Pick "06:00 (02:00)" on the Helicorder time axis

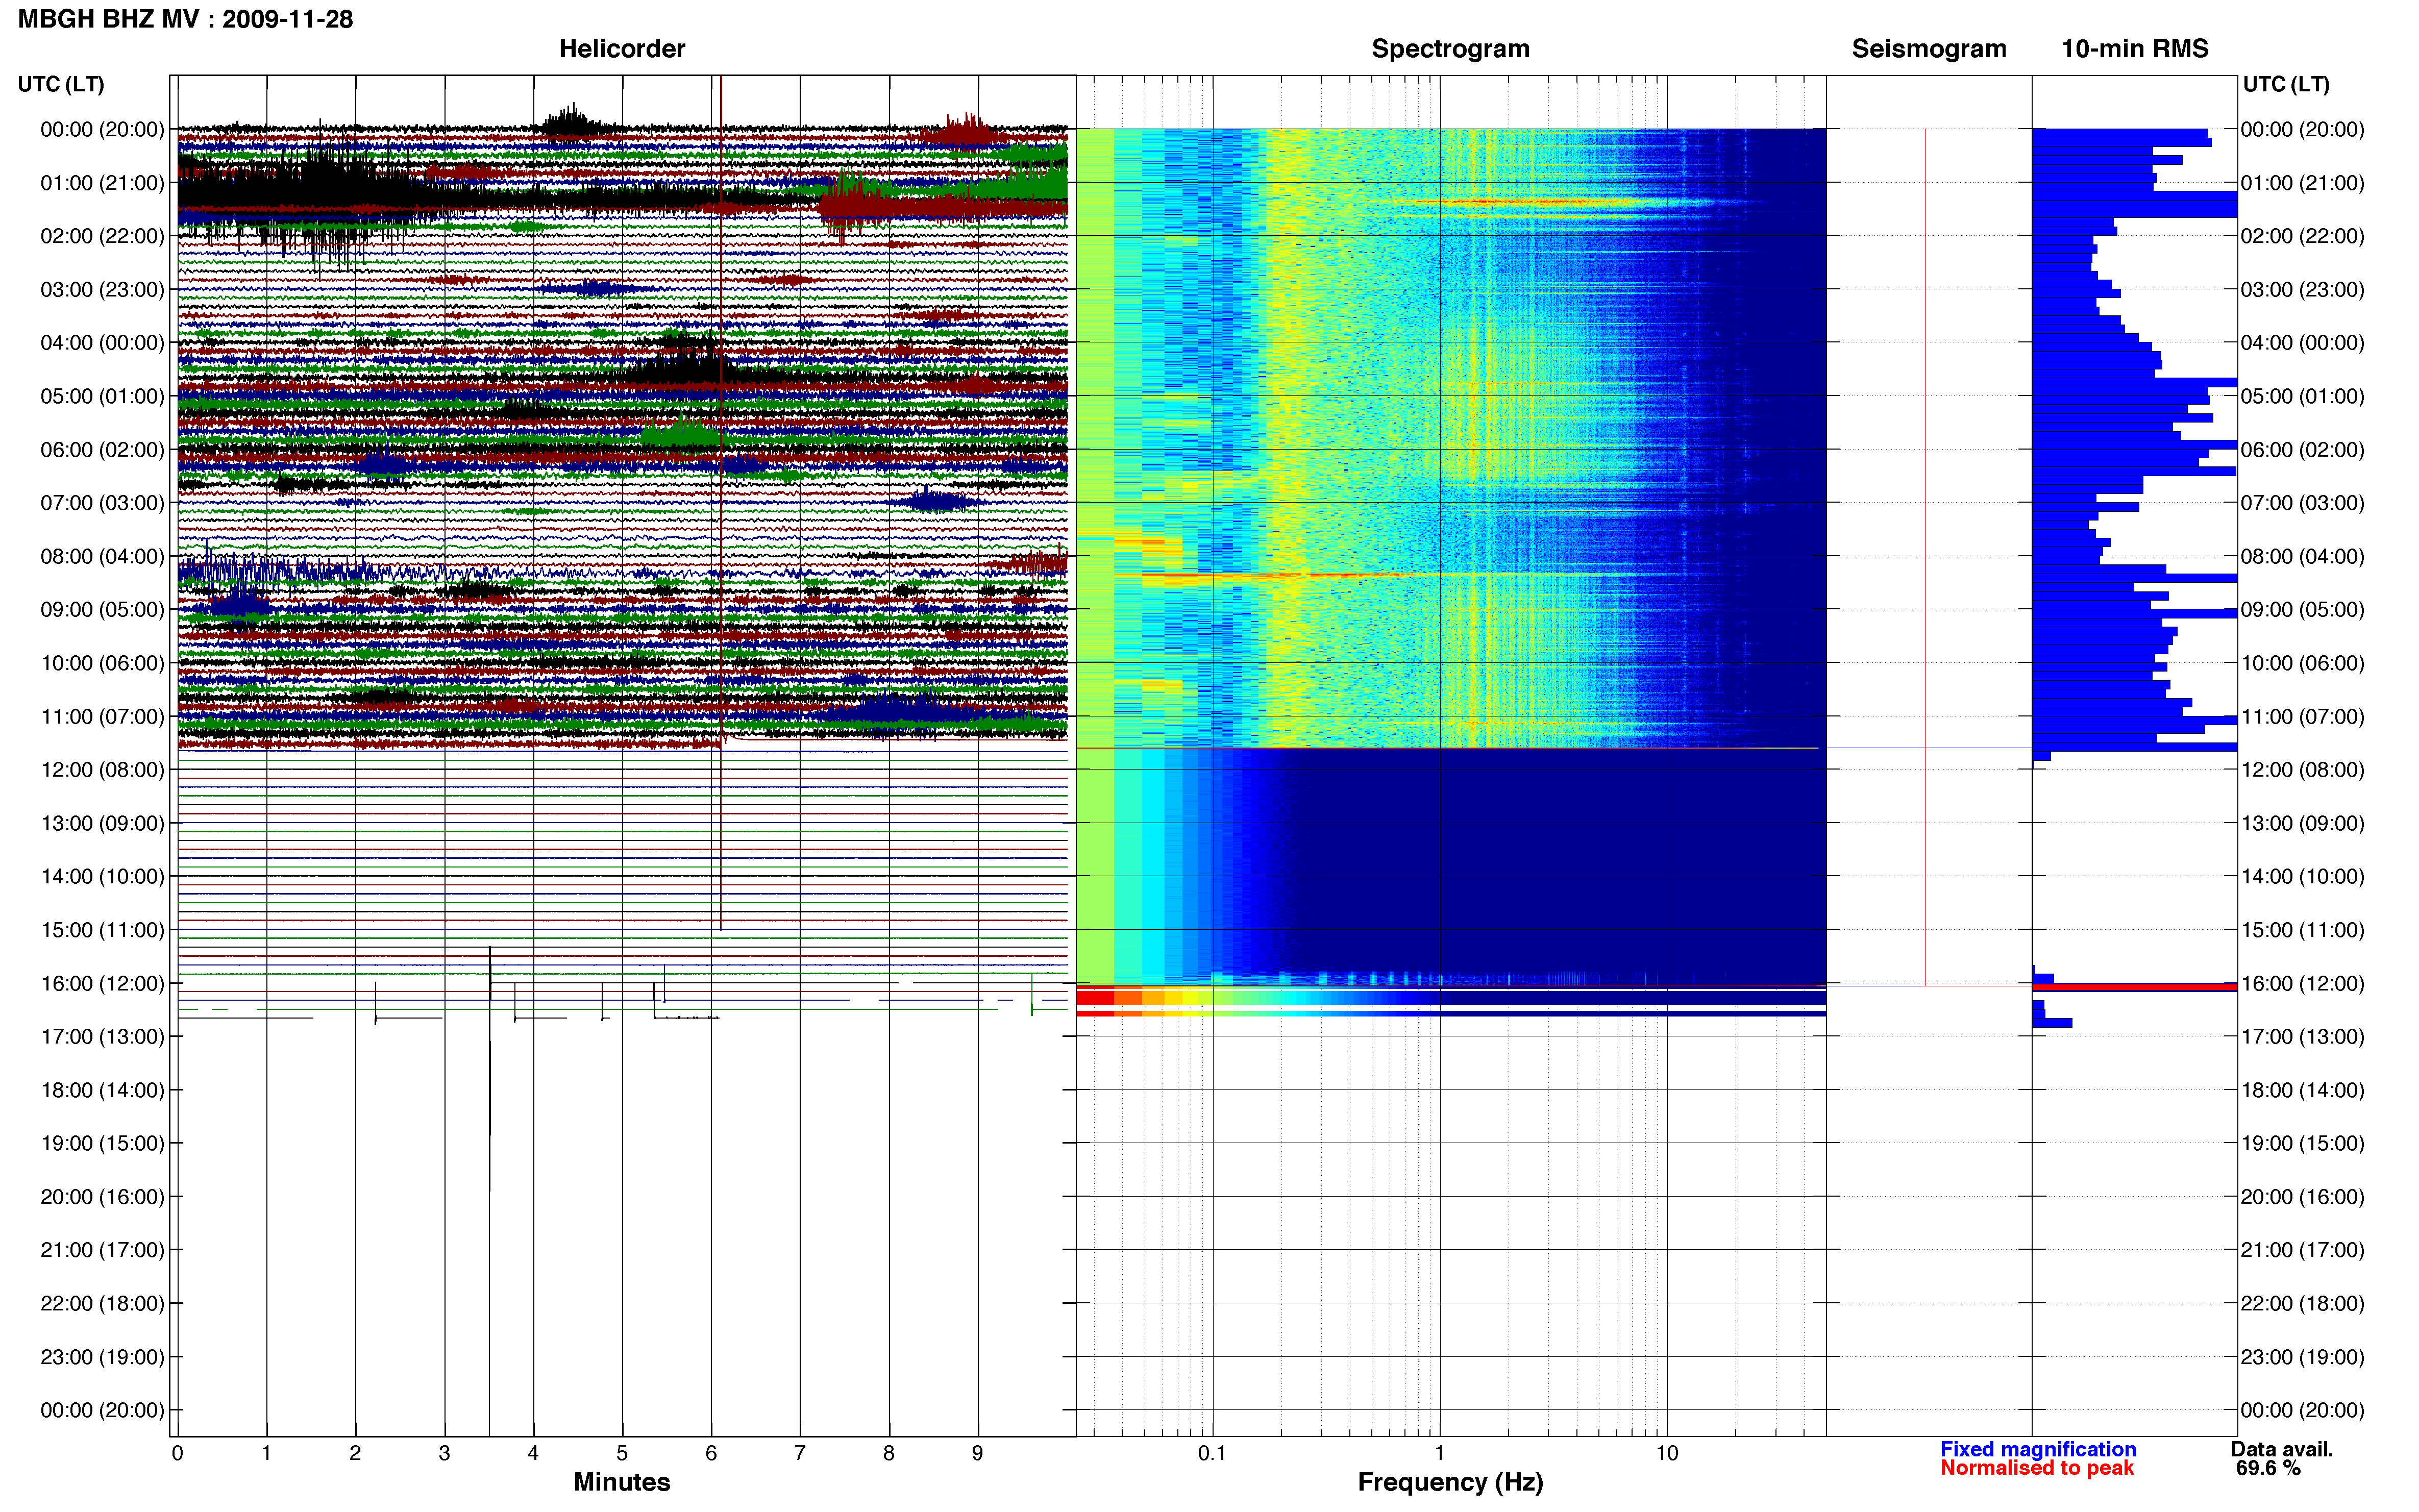point(102,450)
